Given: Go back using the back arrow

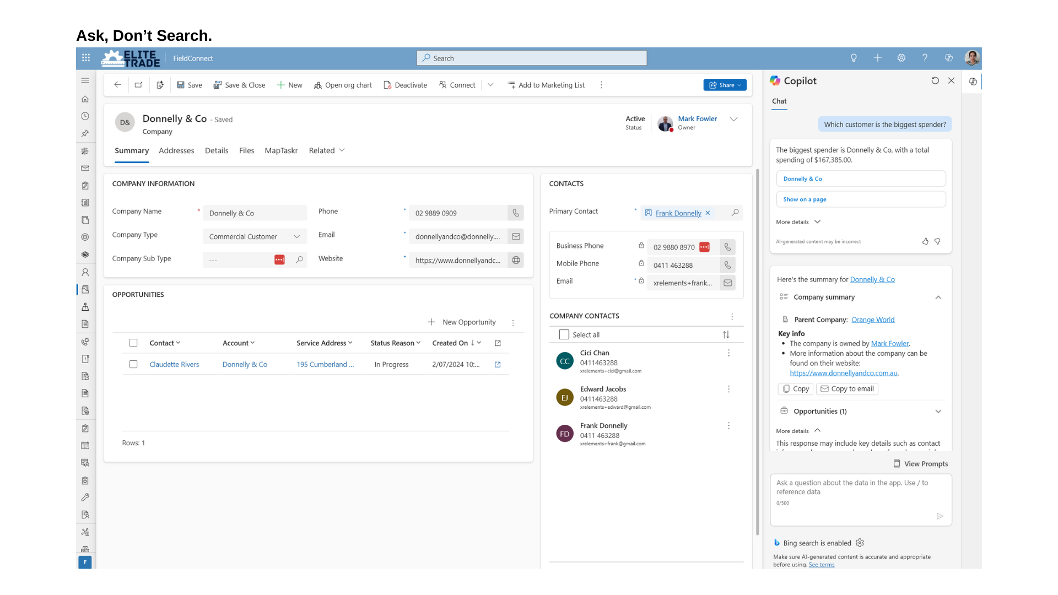Looking at the screenshot, I should (117, 85).
